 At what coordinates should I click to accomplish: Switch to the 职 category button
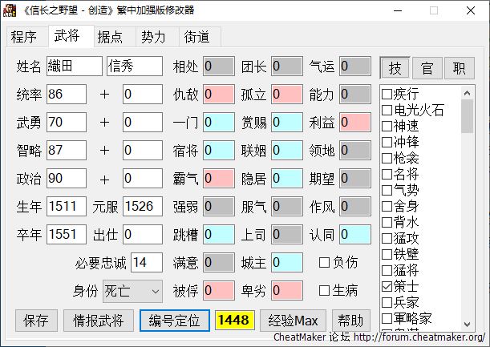(459, 67)
